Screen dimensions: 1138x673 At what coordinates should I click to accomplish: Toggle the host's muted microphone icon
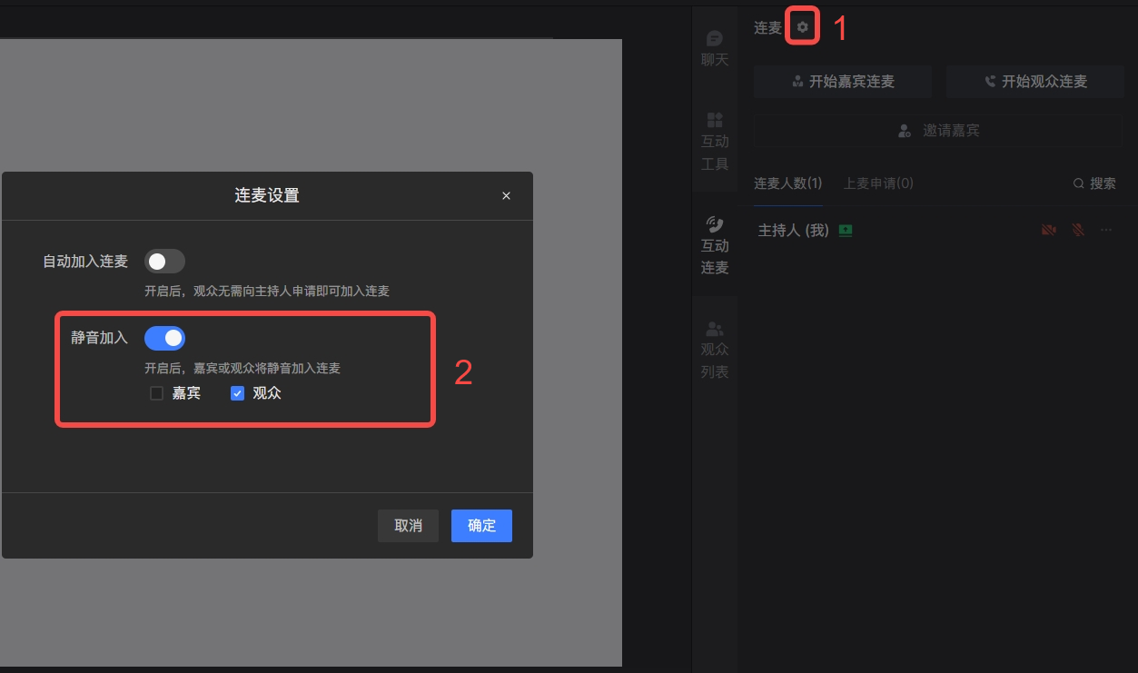1078,231
